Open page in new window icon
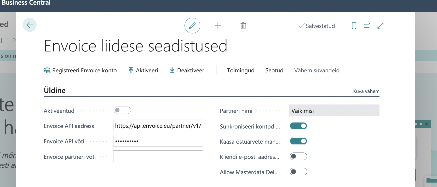Screen dimensions: 437x187 pyautogui.click(x=367, y=26)
